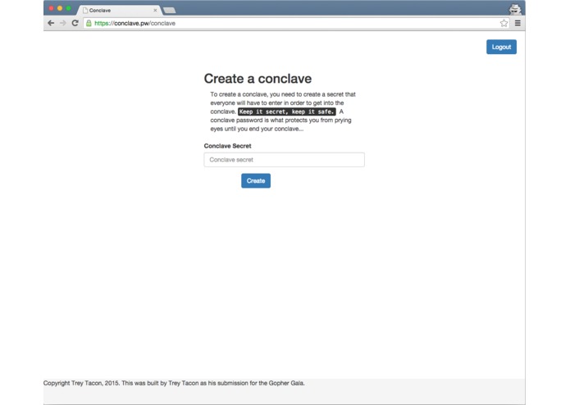Screen dimensions: 570x405
Task: Click the highlighted 'Keep it secret, keep it safe.' text
Action: click(x=287, y=111)
